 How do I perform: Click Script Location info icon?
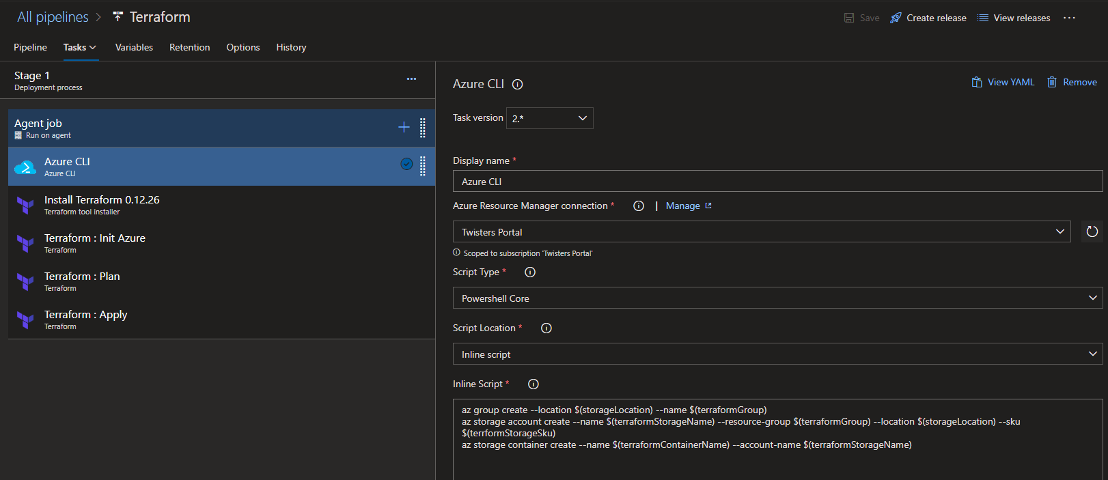[x=546, y=328]
